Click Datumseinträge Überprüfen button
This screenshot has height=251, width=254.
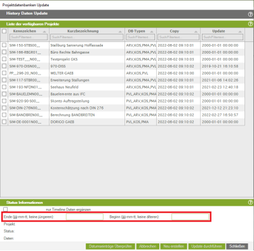(x=110, y=247)
